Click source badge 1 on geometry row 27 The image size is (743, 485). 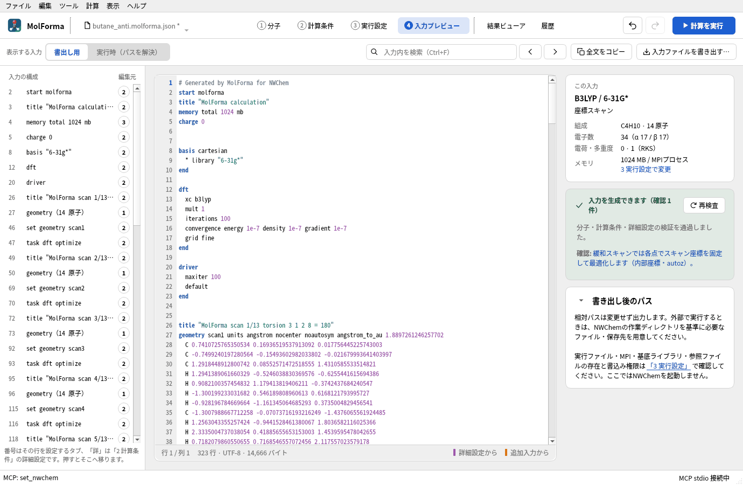pyautogui.click(x=124, y=213)
